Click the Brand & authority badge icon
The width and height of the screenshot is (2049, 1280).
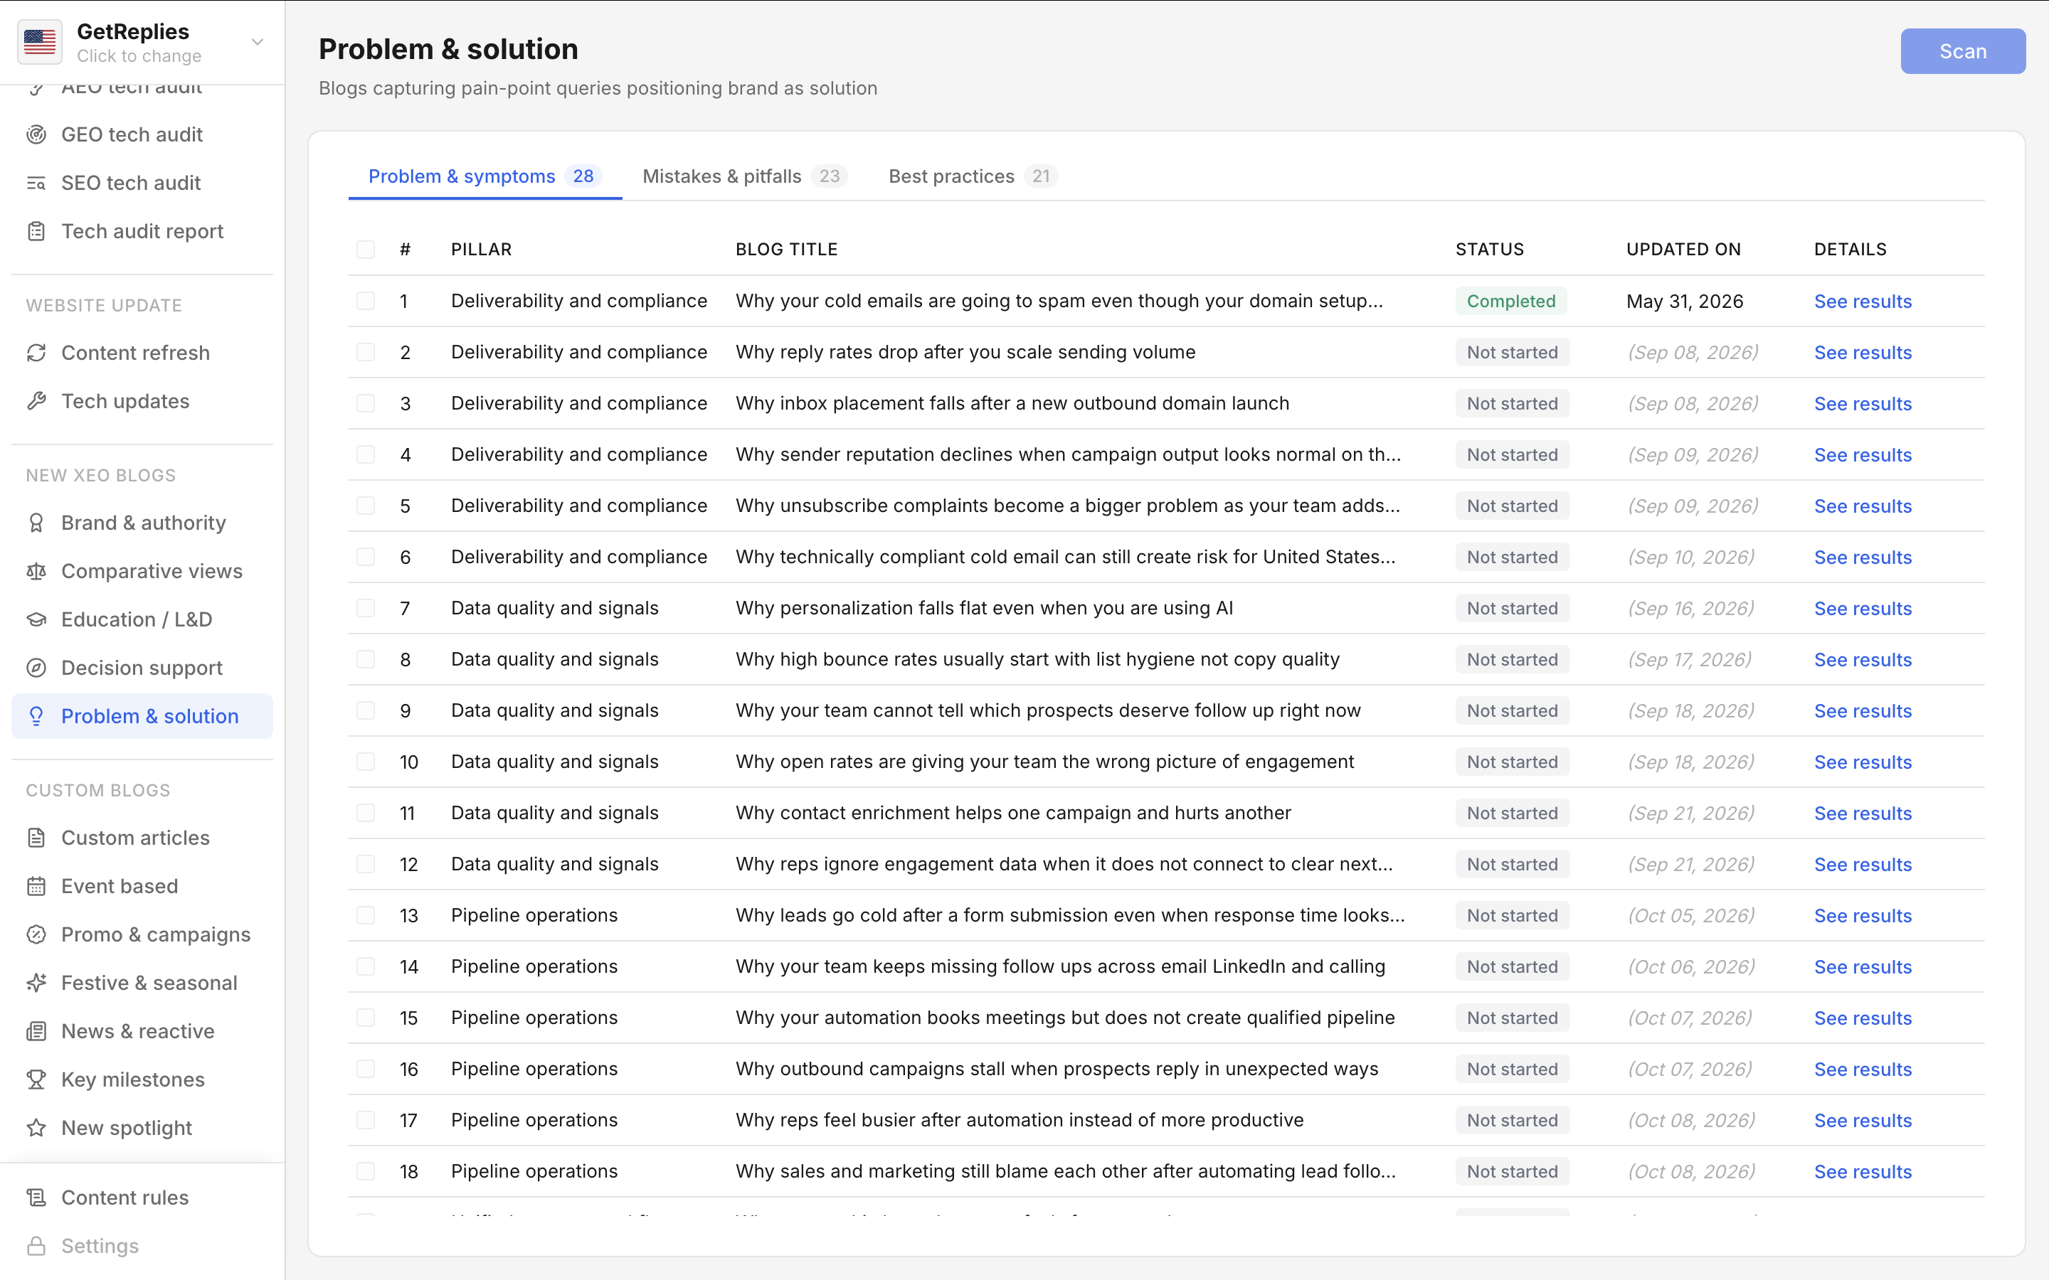(x=36, y=523)
